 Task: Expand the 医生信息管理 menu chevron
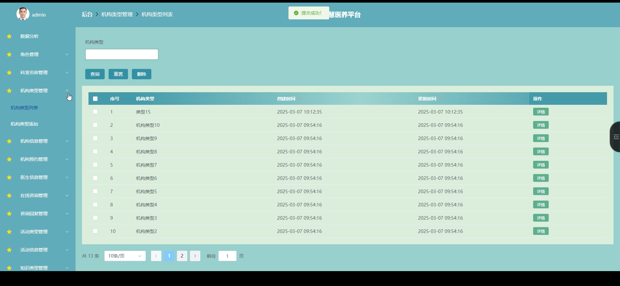[67, 177]
